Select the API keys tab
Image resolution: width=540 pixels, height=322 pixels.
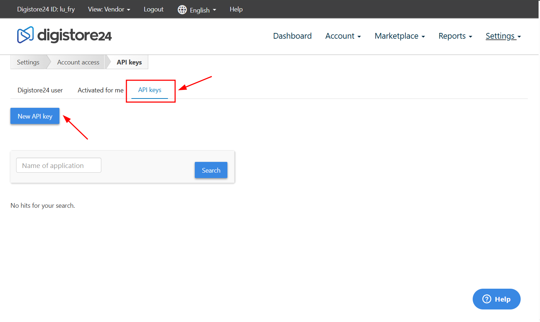[x=150, y=90]
